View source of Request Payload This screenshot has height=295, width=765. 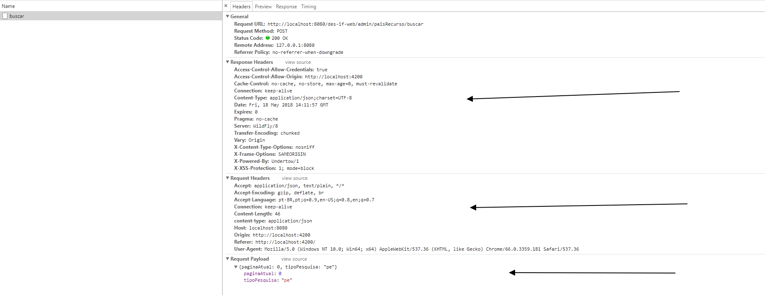pyautogui.click(x=294, y=259)
